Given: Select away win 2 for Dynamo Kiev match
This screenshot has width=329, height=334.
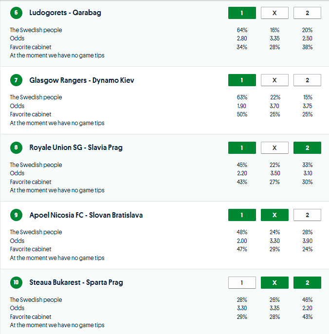Looking at the screenshot, I should [307, 80].
